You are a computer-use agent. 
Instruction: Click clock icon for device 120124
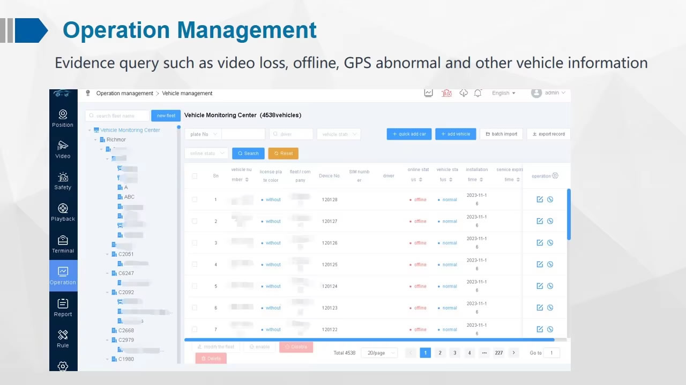click(x=550, y=286)
